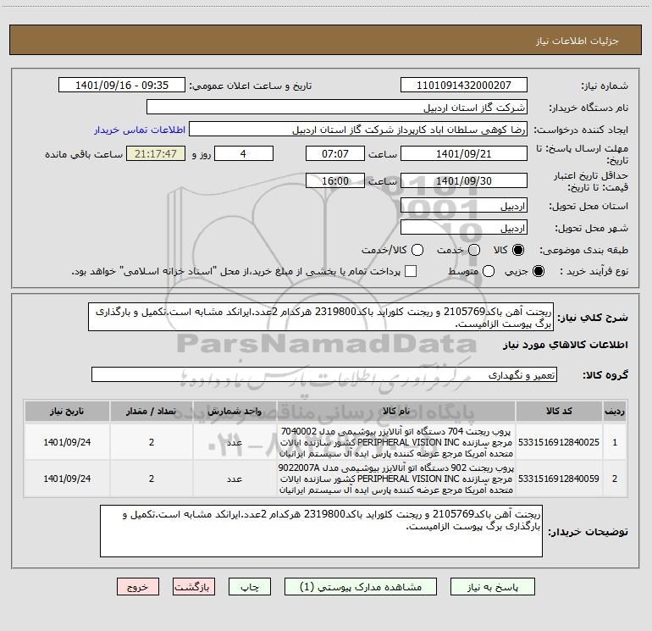Viewport: 652px width, 631px height.
Task: Click product code 5331516912840025
Action: point(559,442)
